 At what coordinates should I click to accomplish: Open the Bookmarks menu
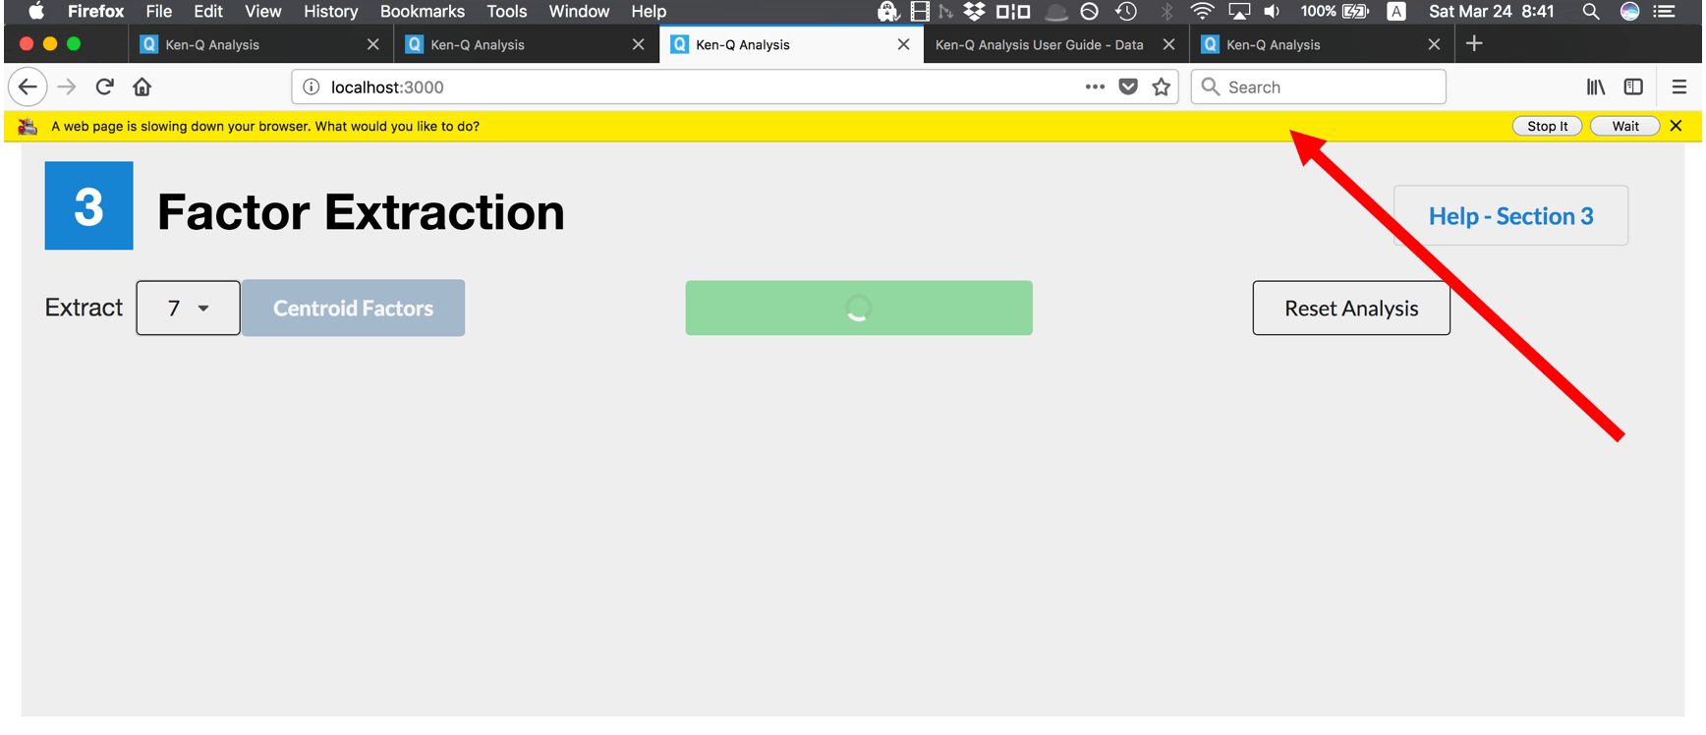(x=422, y=11)
